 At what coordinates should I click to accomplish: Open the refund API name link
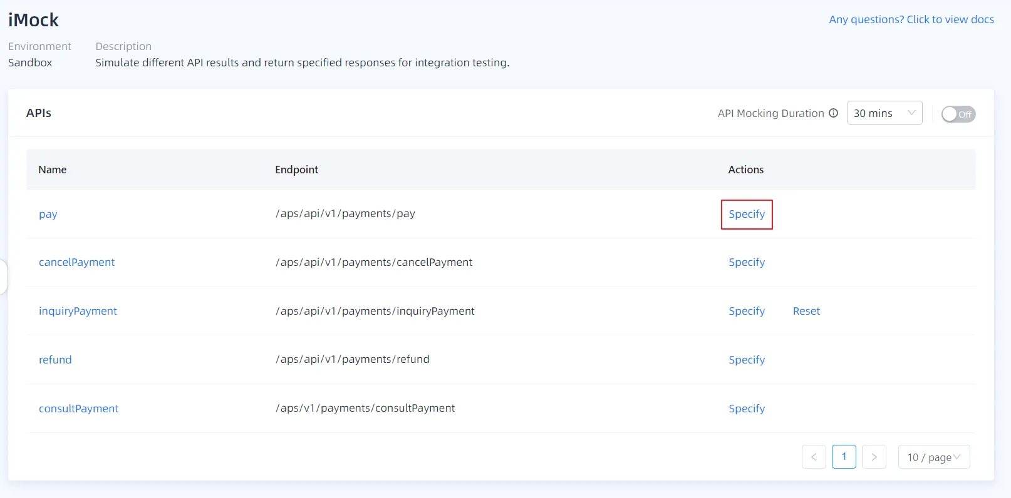coord(55,360)
